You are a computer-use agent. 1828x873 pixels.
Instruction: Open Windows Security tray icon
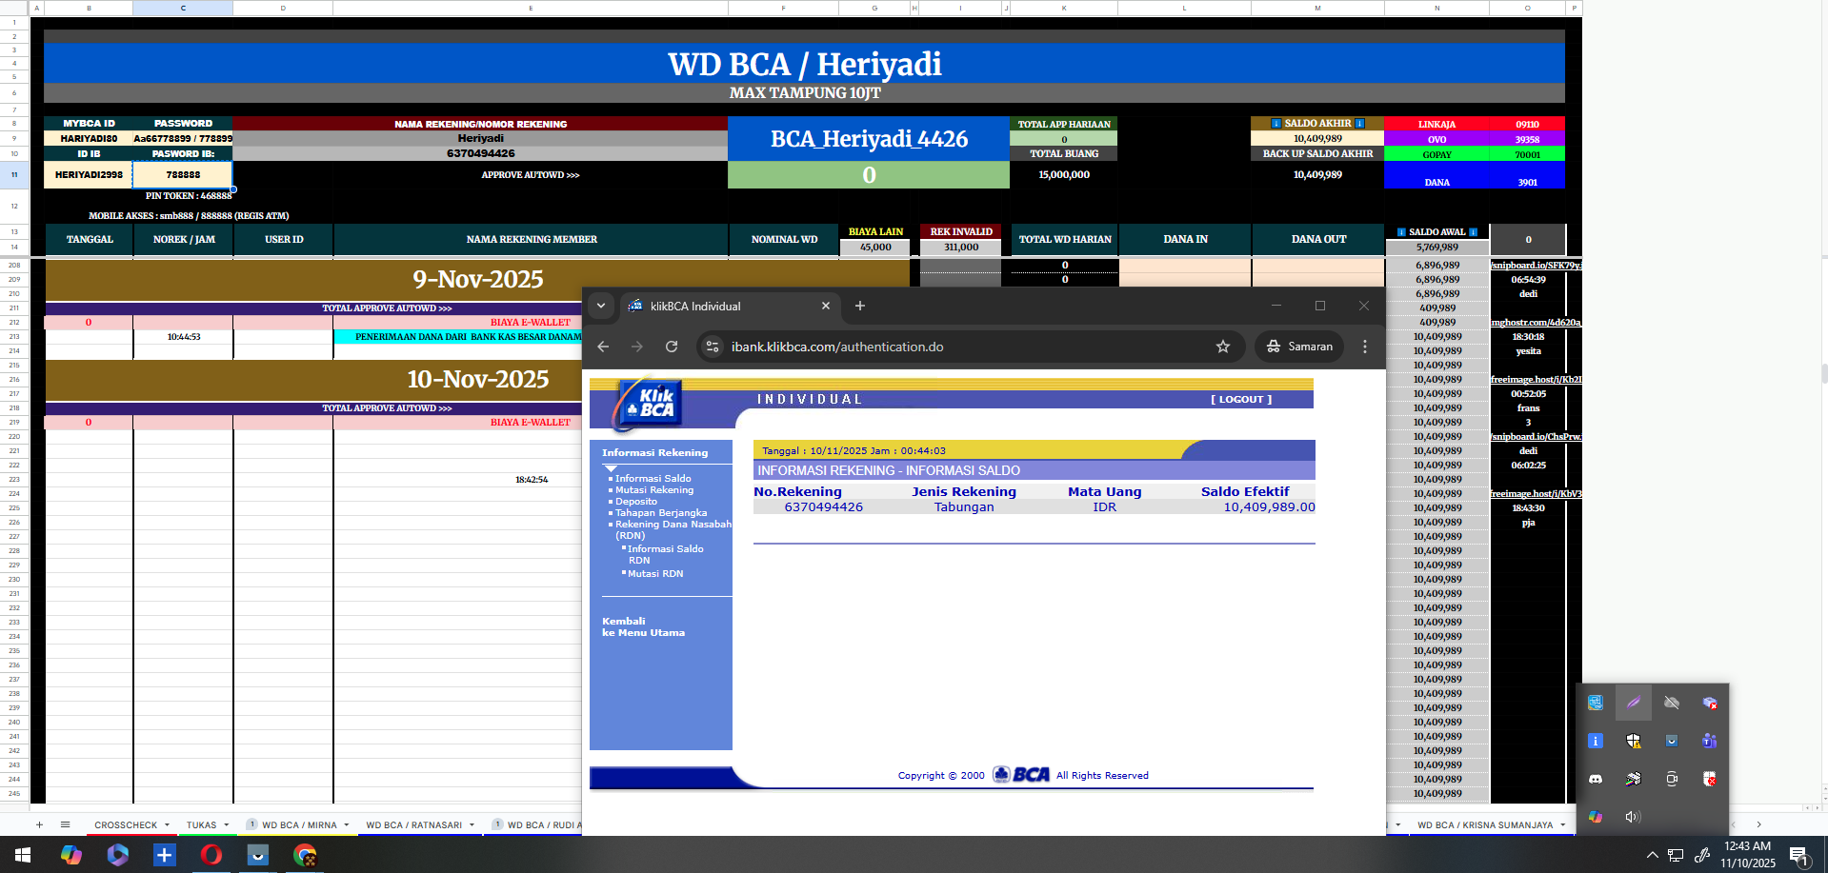pos(1634,741)
